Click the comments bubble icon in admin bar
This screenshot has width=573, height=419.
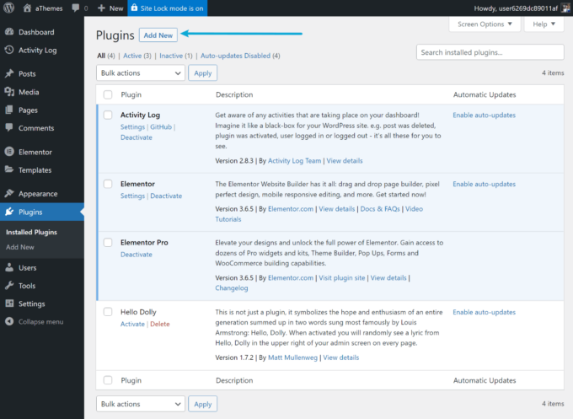click(x=76, y=8)
